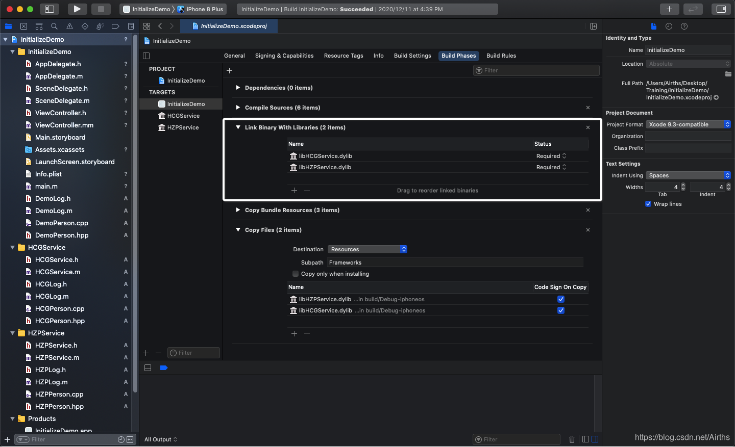Toggle the navigator sidebar in the toolbar
The width and height of the screenshot is (735, 447).
50,9
